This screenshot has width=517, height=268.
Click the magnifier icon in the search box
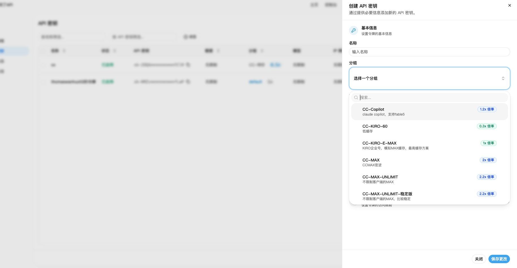356,98
